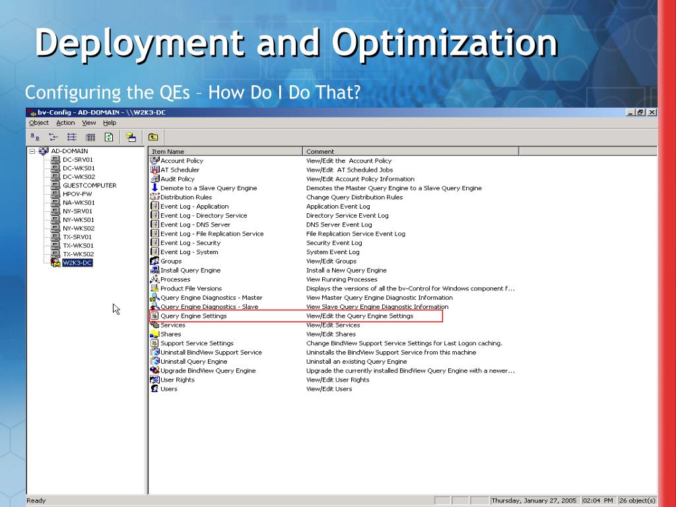Select TX-SRV01 in the tree
The height and width of the screenshot is (507, 676).
(77, 237)
